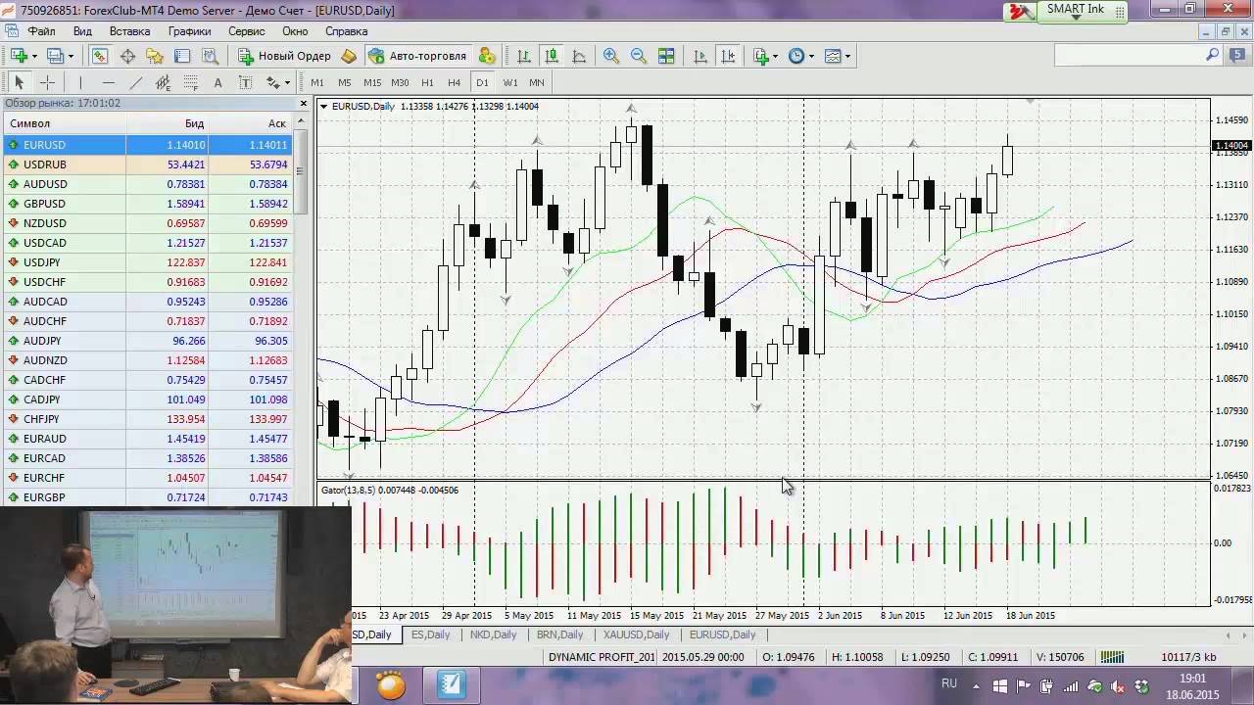This screenshot has height=705, width=1254.
Task: Switch to M1 timeframe
Action: (x=317, y=83)
